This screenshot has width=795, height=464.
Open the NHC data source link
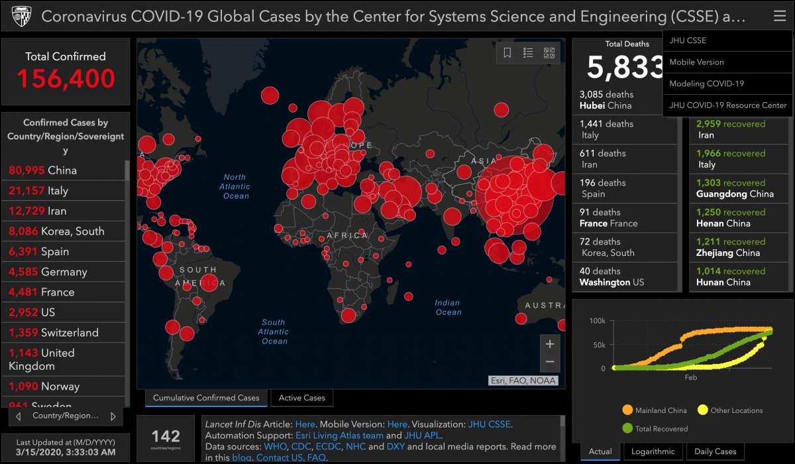coord(355,447)
